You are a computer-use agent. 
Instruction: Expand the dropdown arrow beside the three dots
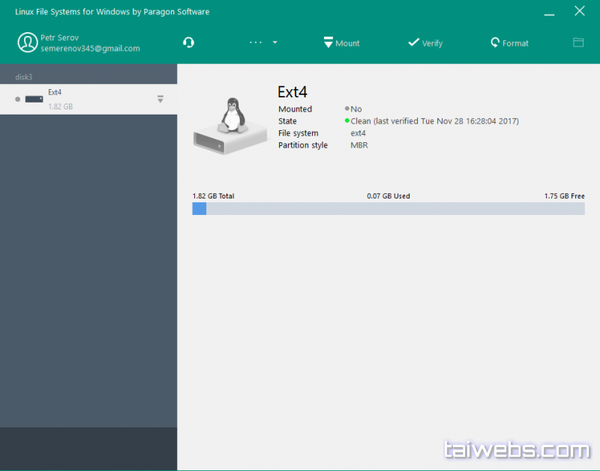pyautogui.click(x=275, y=43)
